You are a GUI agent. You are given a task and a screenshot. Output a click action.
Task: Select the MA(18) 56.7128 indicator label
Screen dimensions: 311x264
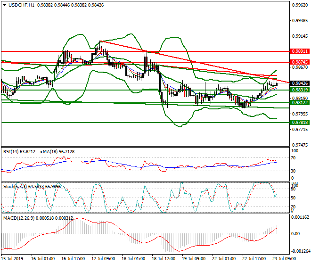(59, 152)
